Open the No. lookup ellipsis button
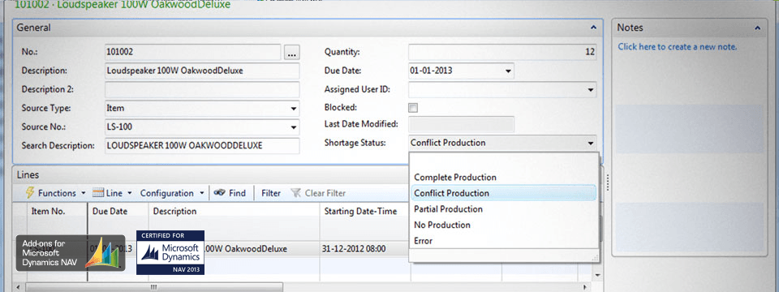The height and width of the screenshot is (292, 779). pos(291,52)
